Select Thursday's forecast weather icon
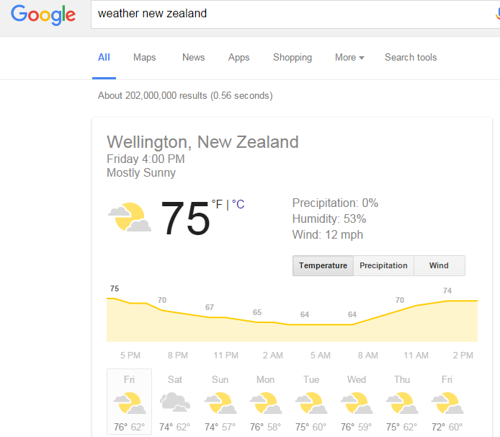 pos(401,402)
